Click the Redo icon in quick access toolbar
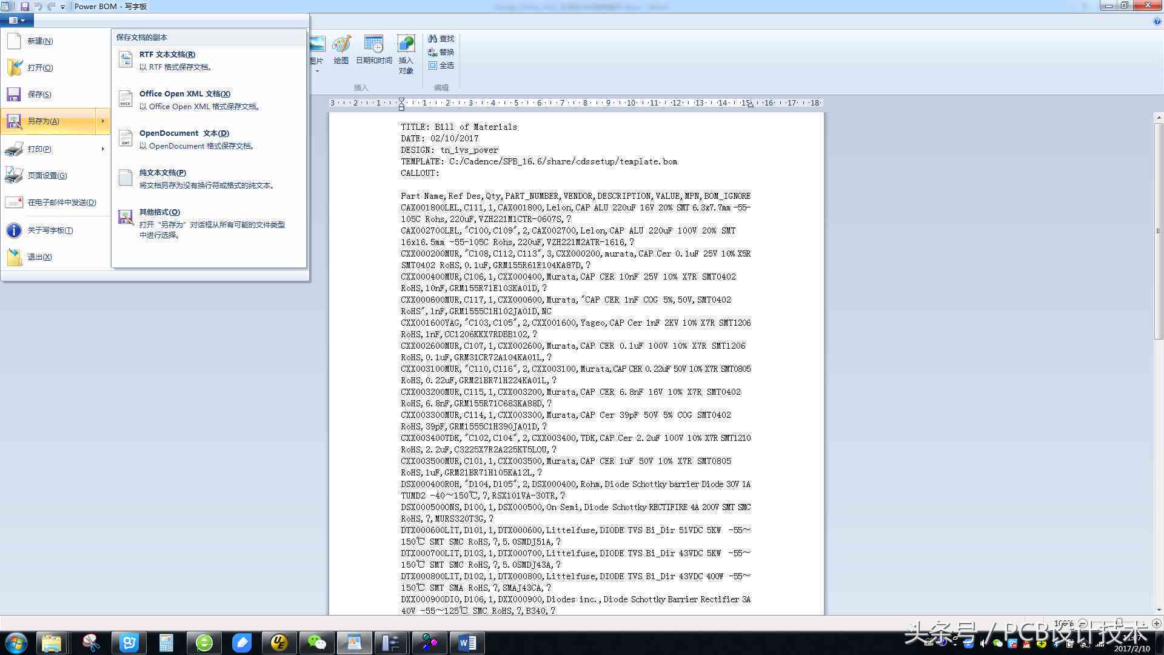 51,6
